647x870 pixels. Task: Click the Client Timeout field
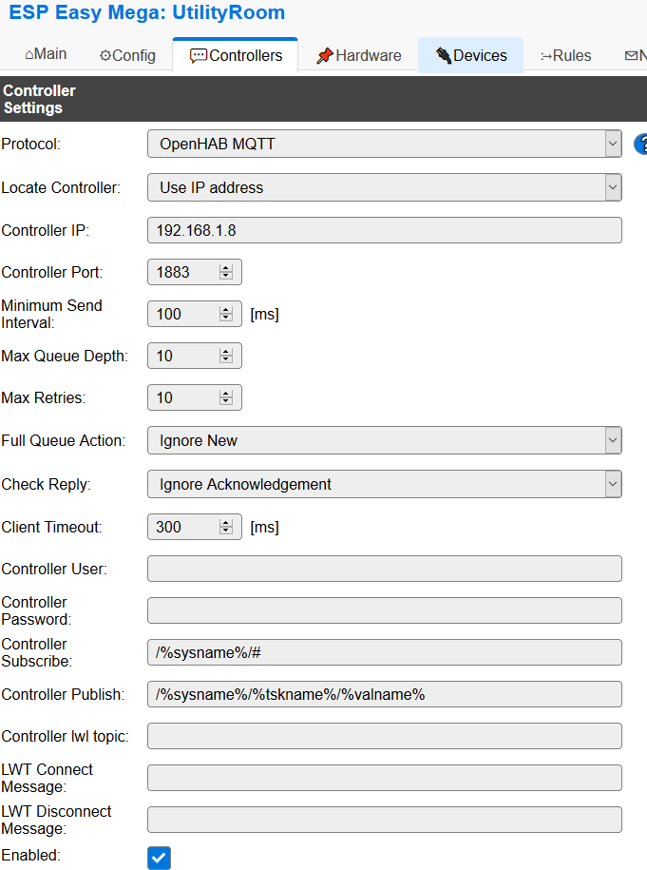[185, 527]
